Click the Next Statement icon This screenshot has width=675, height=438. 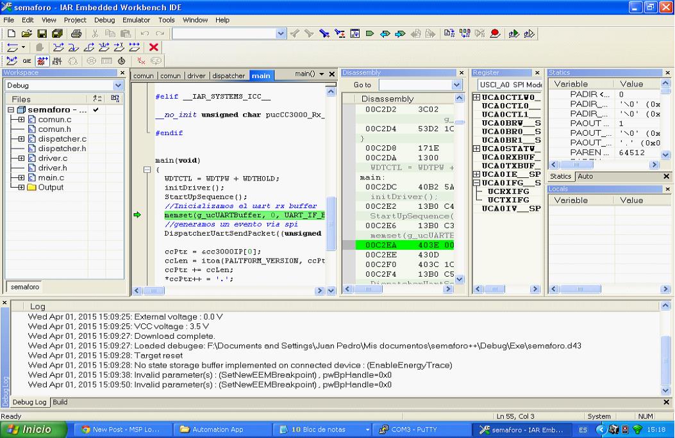click(104, 47)
